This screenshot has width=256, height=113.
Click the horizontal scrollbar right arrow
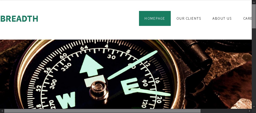pyautogui.click(x=250, y=111)
